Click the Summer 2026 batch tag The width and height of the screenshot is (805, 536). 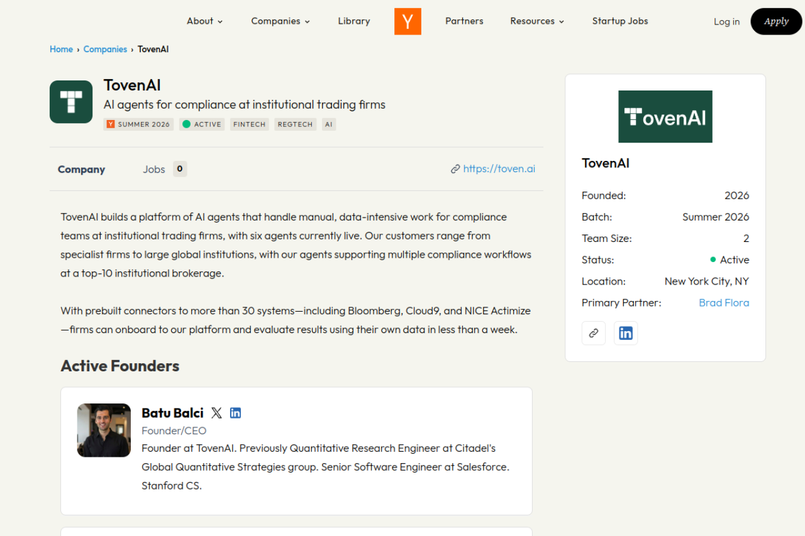tap(138, 124)
